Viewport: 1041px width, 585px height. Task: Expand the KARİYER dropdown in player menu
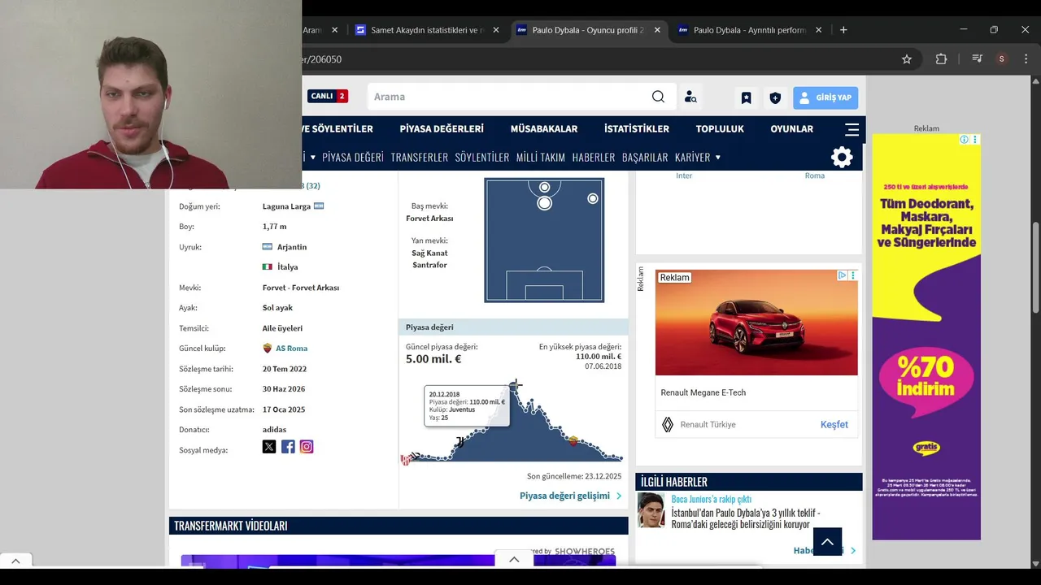tap(698, 157)
